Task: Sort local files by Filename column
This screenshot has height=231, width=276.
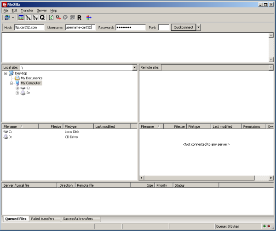Action: [x=20, y=126]
